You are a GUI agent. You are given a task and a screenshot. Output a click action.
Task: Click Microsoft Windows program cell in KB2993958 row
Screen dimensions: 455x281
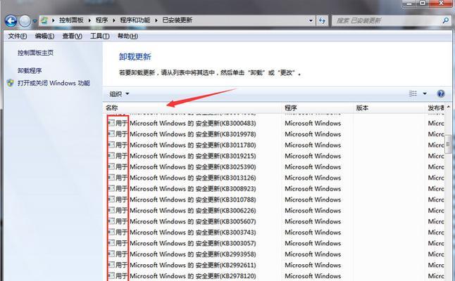(313, 254)
